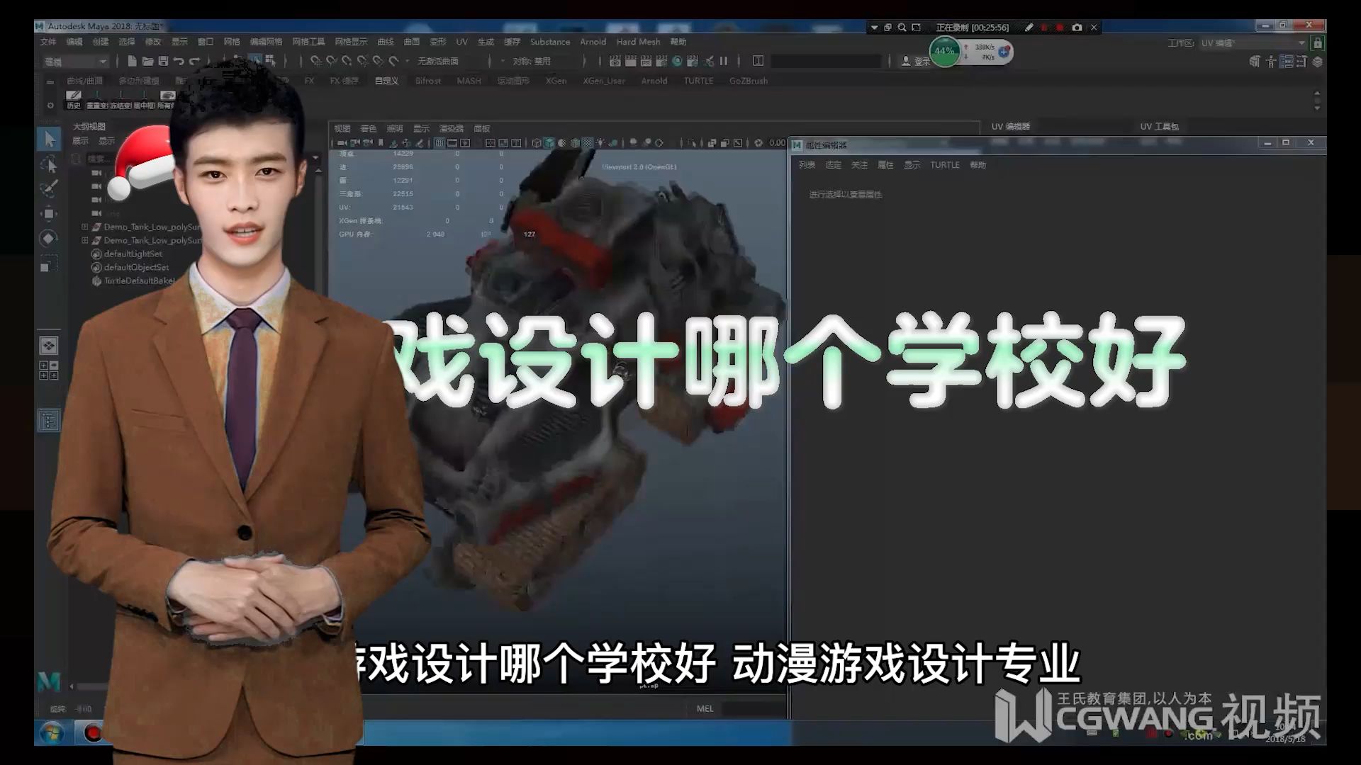Toggle wireframe shading in viewport

537,143
